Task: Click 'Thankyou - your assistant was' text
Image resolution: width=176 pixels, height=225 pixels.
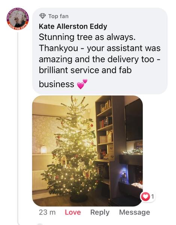Action: (x=100, y=48)
